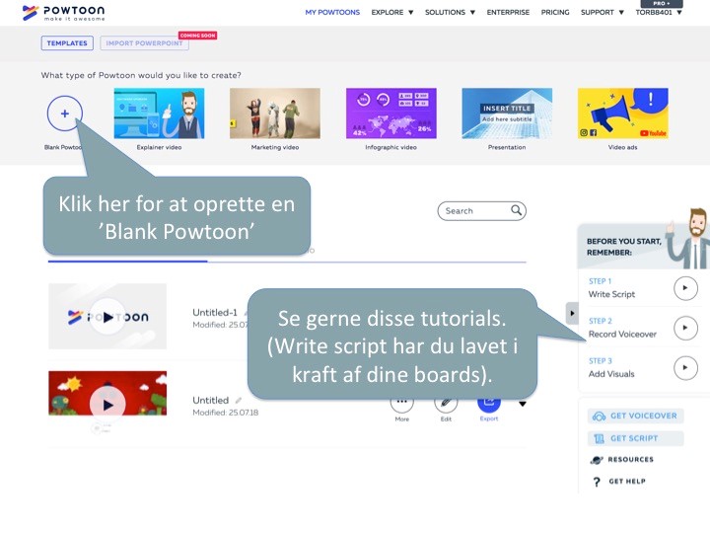Click the Powtoon logo
The width and height of the screenshot is (710, 533).
point(63,13)
